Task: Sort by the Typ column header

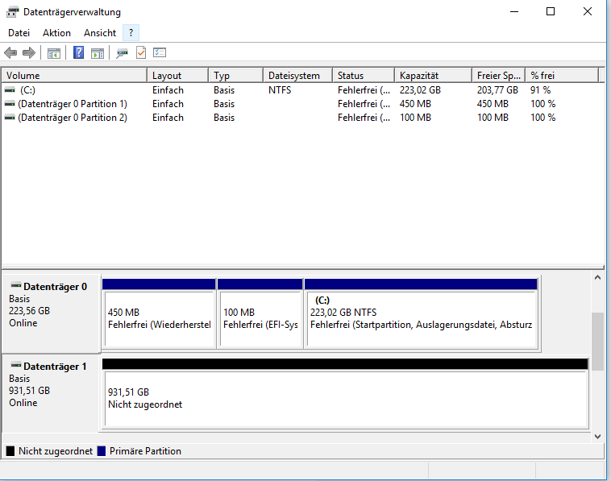Action: (x=235, y=76)
